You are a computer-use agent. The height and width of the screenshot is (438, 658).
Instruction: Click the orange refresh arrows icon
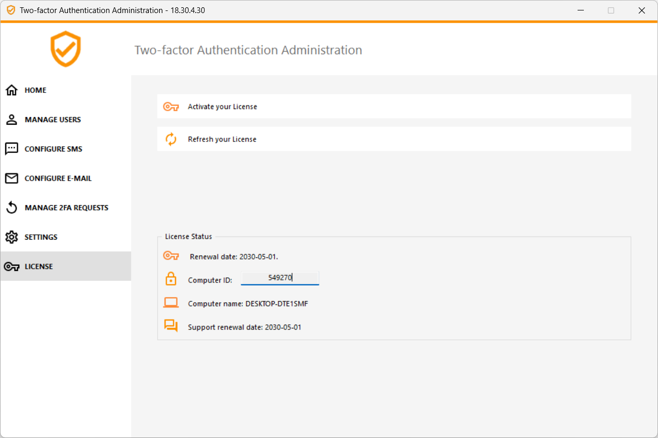[x=171, y=139]
